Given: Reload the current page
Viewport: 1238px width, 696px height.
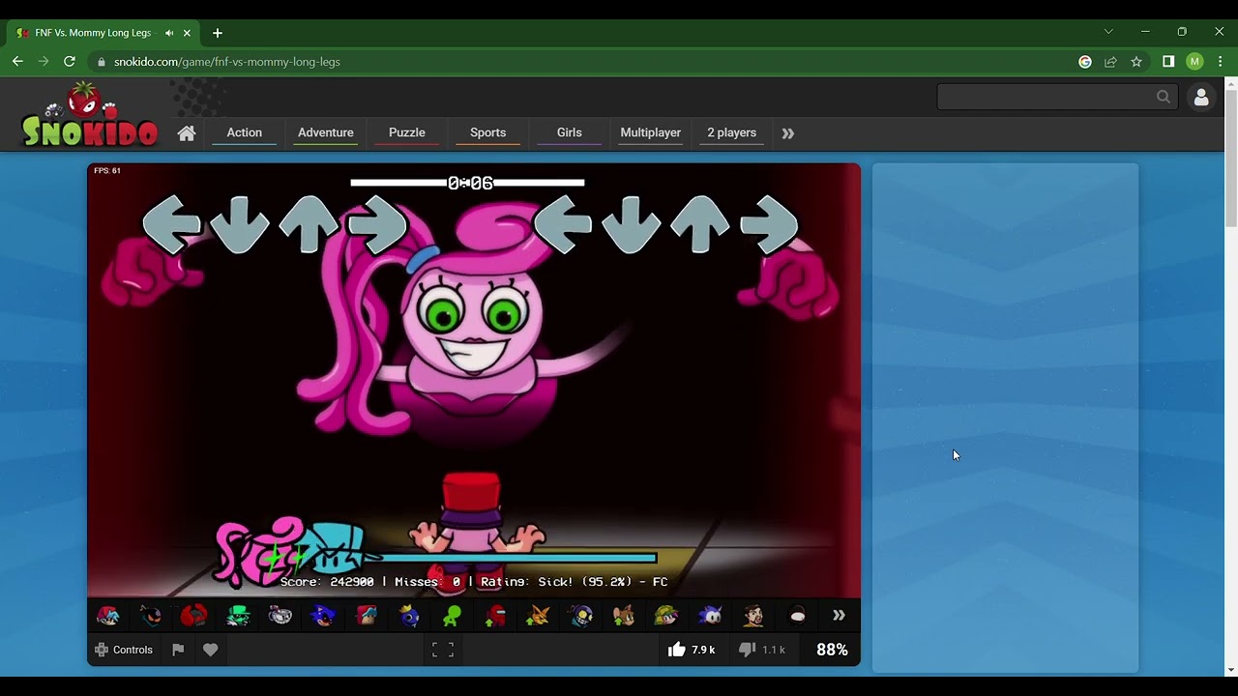Looking at the screenshot, I should pos(70,61).
